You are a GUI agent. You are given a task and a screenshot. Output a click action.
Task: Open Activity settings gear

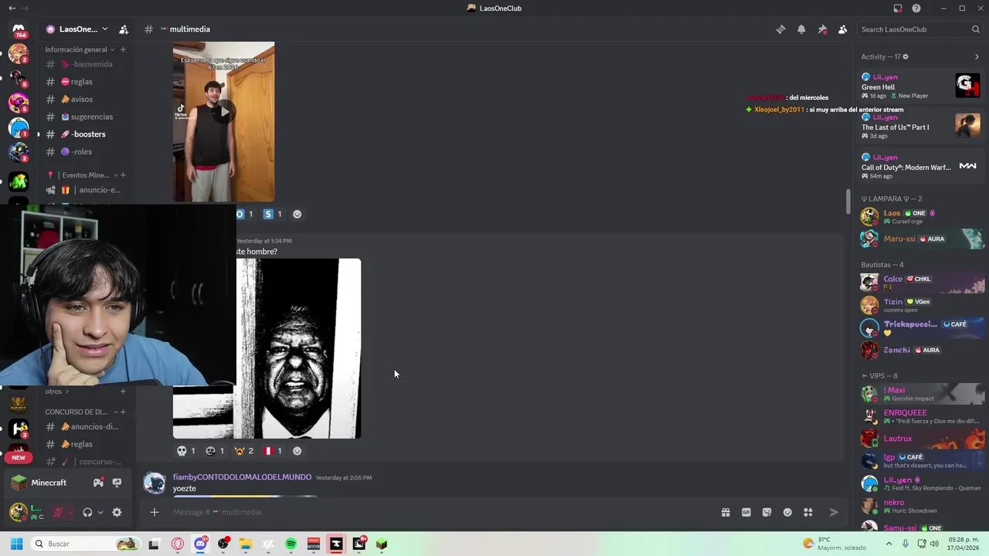pos(906,56)
